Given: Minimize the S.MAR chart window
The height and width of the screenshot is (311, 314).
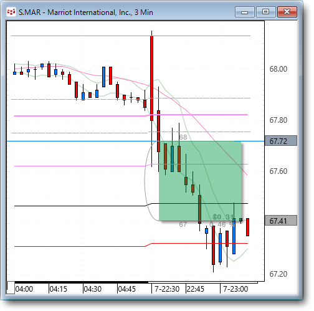Looking at the screenshot, I should pyautogui.click(x=245, y=12).
